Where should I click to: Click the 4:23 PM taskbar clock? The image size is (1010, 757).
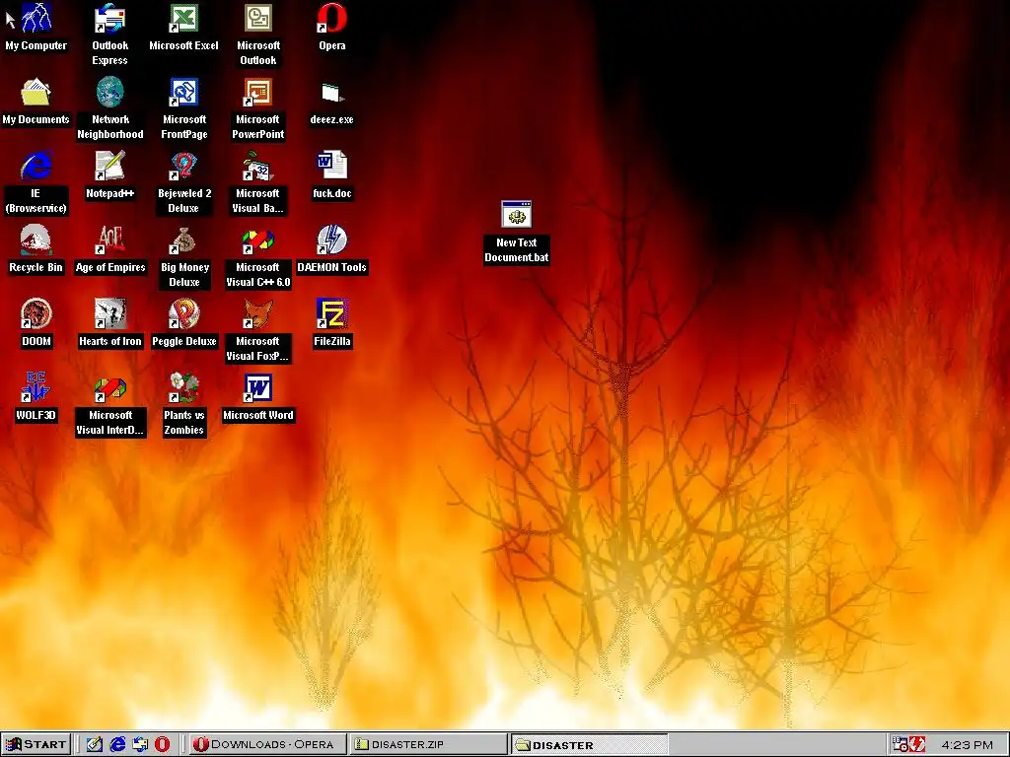click(x=967, y=745)
